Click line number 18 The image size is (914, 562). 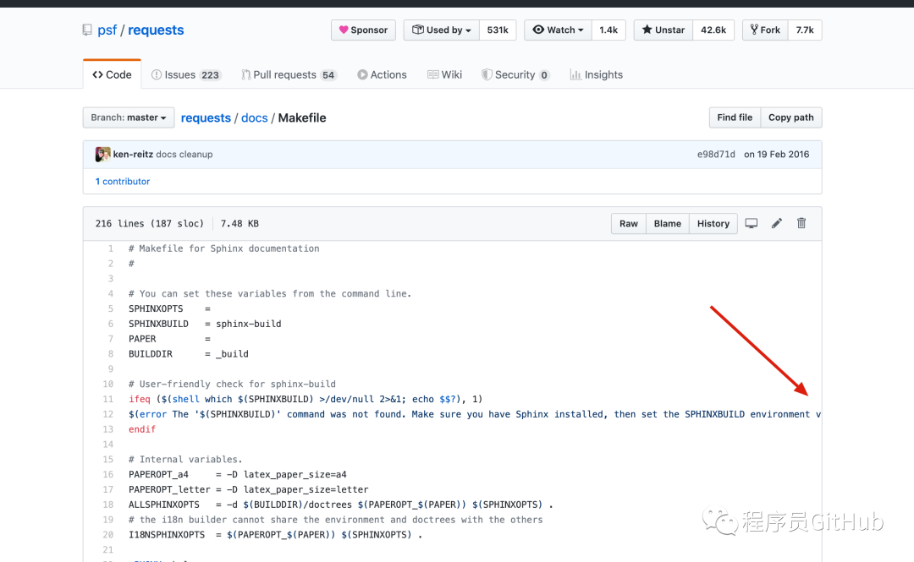click(x=107, y=505)
